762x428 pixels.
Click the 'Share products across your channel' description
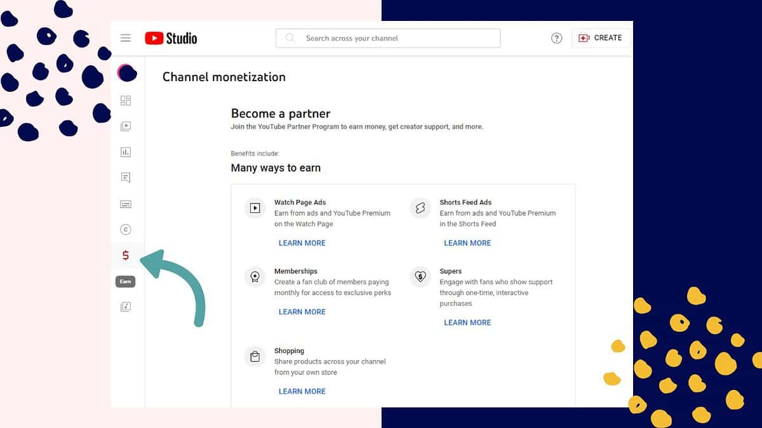(330, 367)
